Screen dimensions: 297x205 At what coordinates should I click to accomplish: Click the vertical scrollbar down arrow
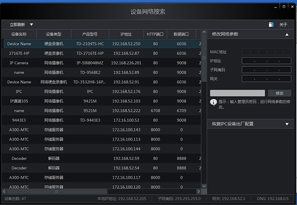point(204,186)
